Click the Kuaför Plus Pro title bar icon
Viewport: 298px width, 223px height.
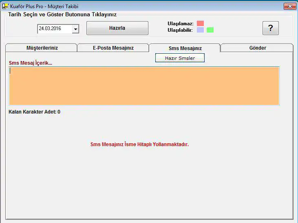point(5,6)
